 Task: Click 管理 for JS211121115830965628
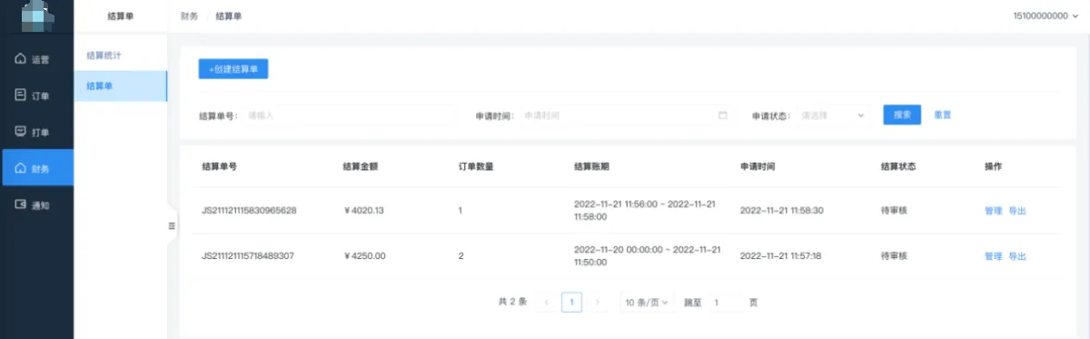pos(993,210)
